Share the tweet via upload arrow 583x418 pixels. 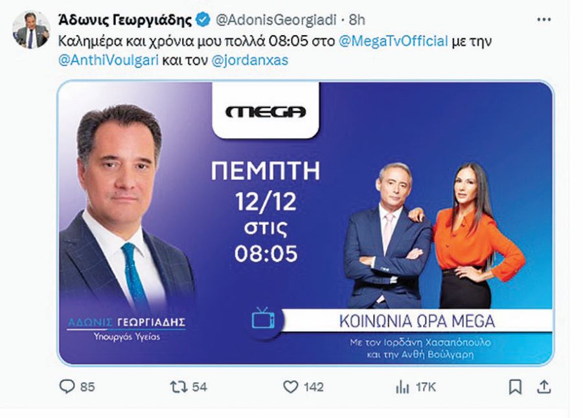[544, 387]
